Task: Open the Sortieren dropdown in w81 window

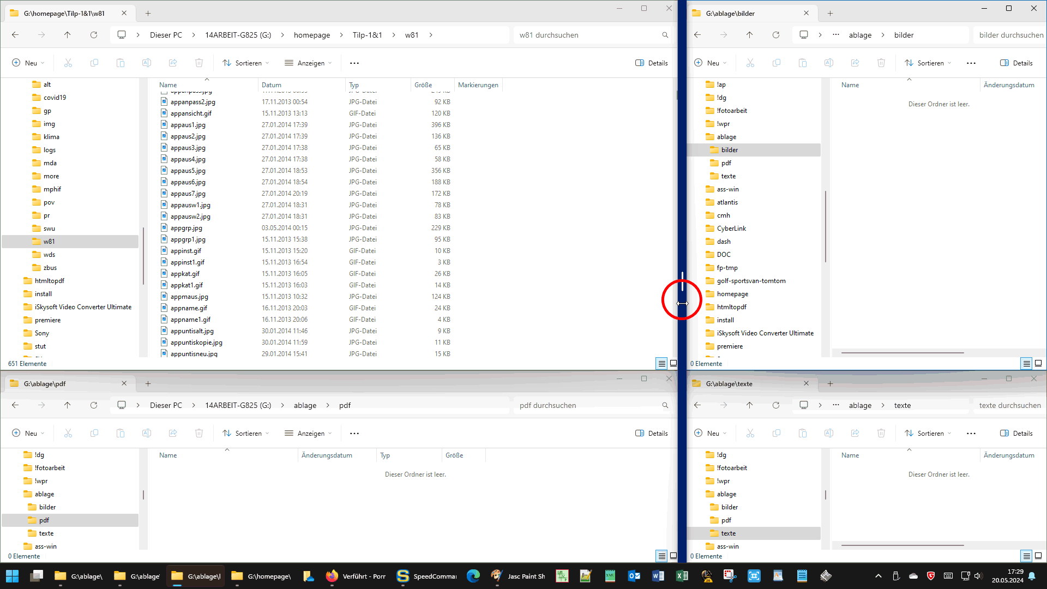Action: (246, 63)
